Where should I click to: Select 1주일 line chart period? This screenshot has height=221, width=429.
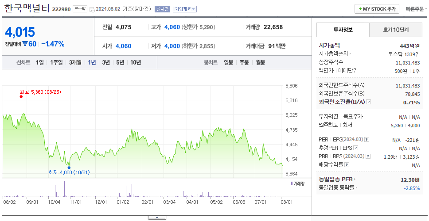pos(56,62)
